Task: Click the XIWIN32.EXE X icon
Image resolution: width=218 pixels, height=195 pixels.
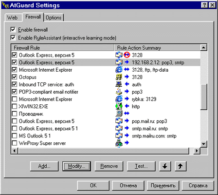Action: point(119,106)
